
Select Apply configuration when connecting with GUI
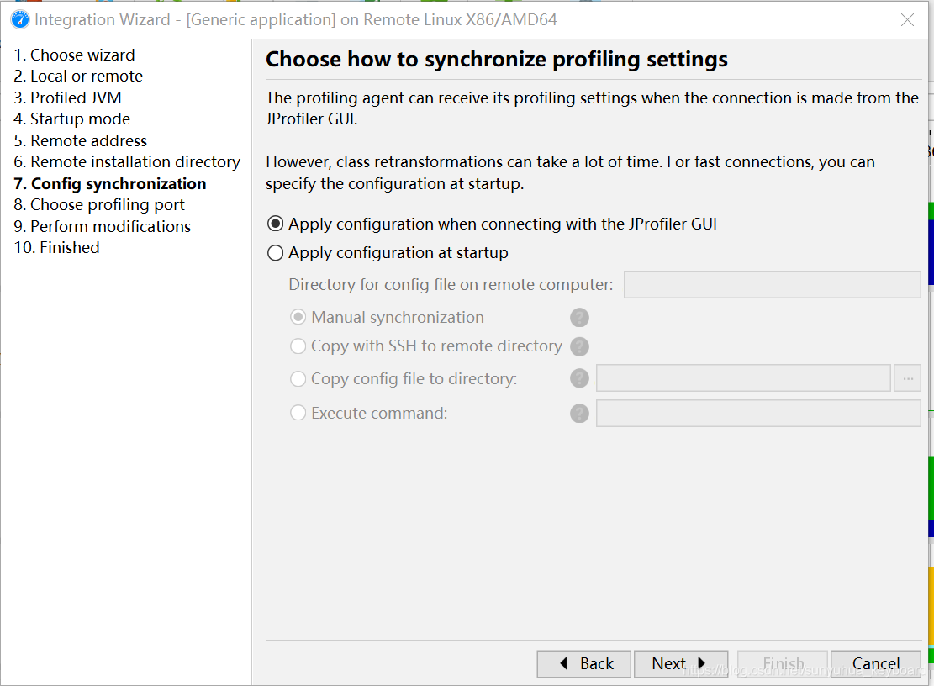point(275,224)
